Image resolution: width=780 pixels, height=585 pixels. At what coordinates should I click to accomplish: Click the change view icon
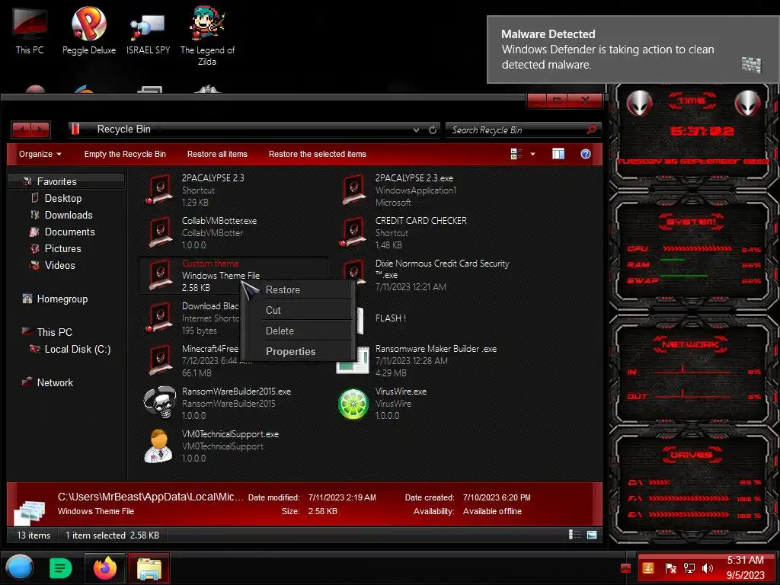(x=516, y=154)
